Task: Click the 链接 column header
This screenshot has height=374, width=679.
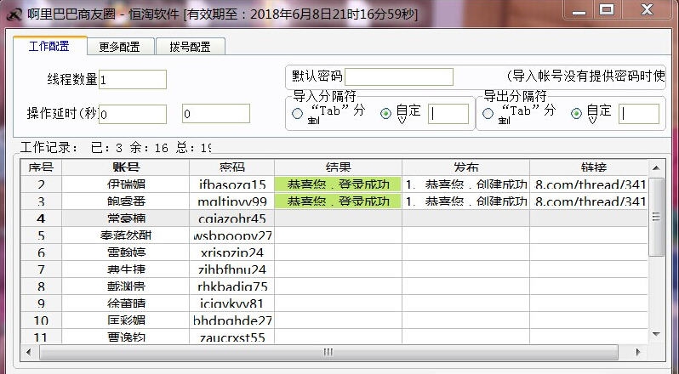Action: pyautogui.click(x=589, y=167)
